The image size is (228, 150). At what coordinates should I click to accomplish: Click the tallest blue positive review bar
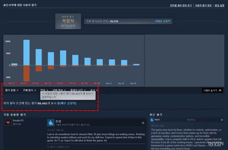[27, 52]
